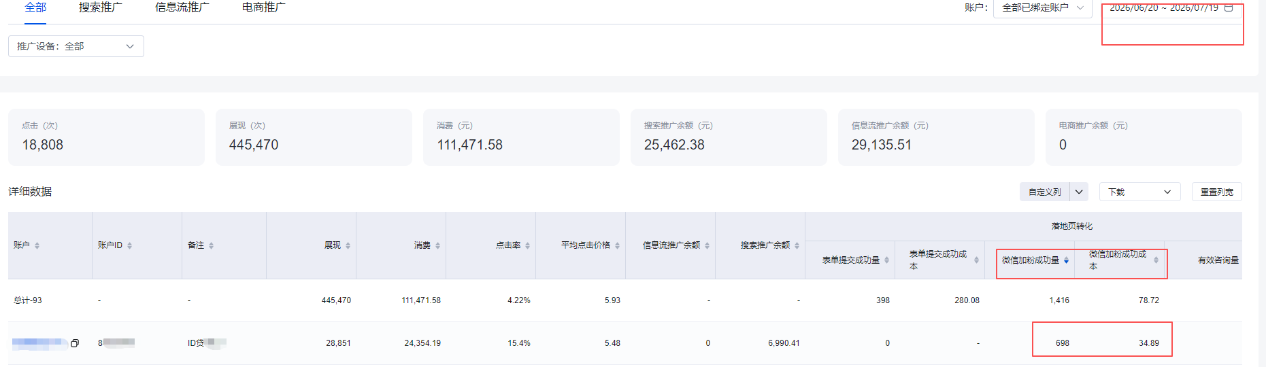
Task: Click the 5.93 average click price cell
Action: (612, 300)
